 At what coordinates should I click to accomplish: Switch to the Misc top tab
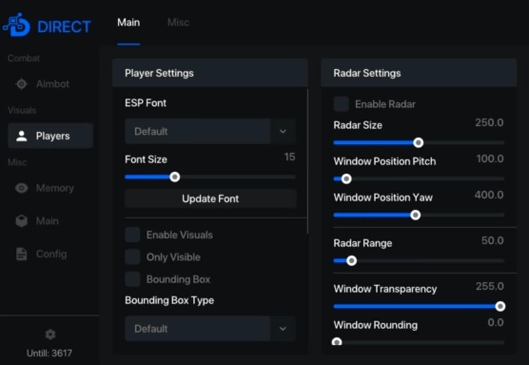click(178, 22)
